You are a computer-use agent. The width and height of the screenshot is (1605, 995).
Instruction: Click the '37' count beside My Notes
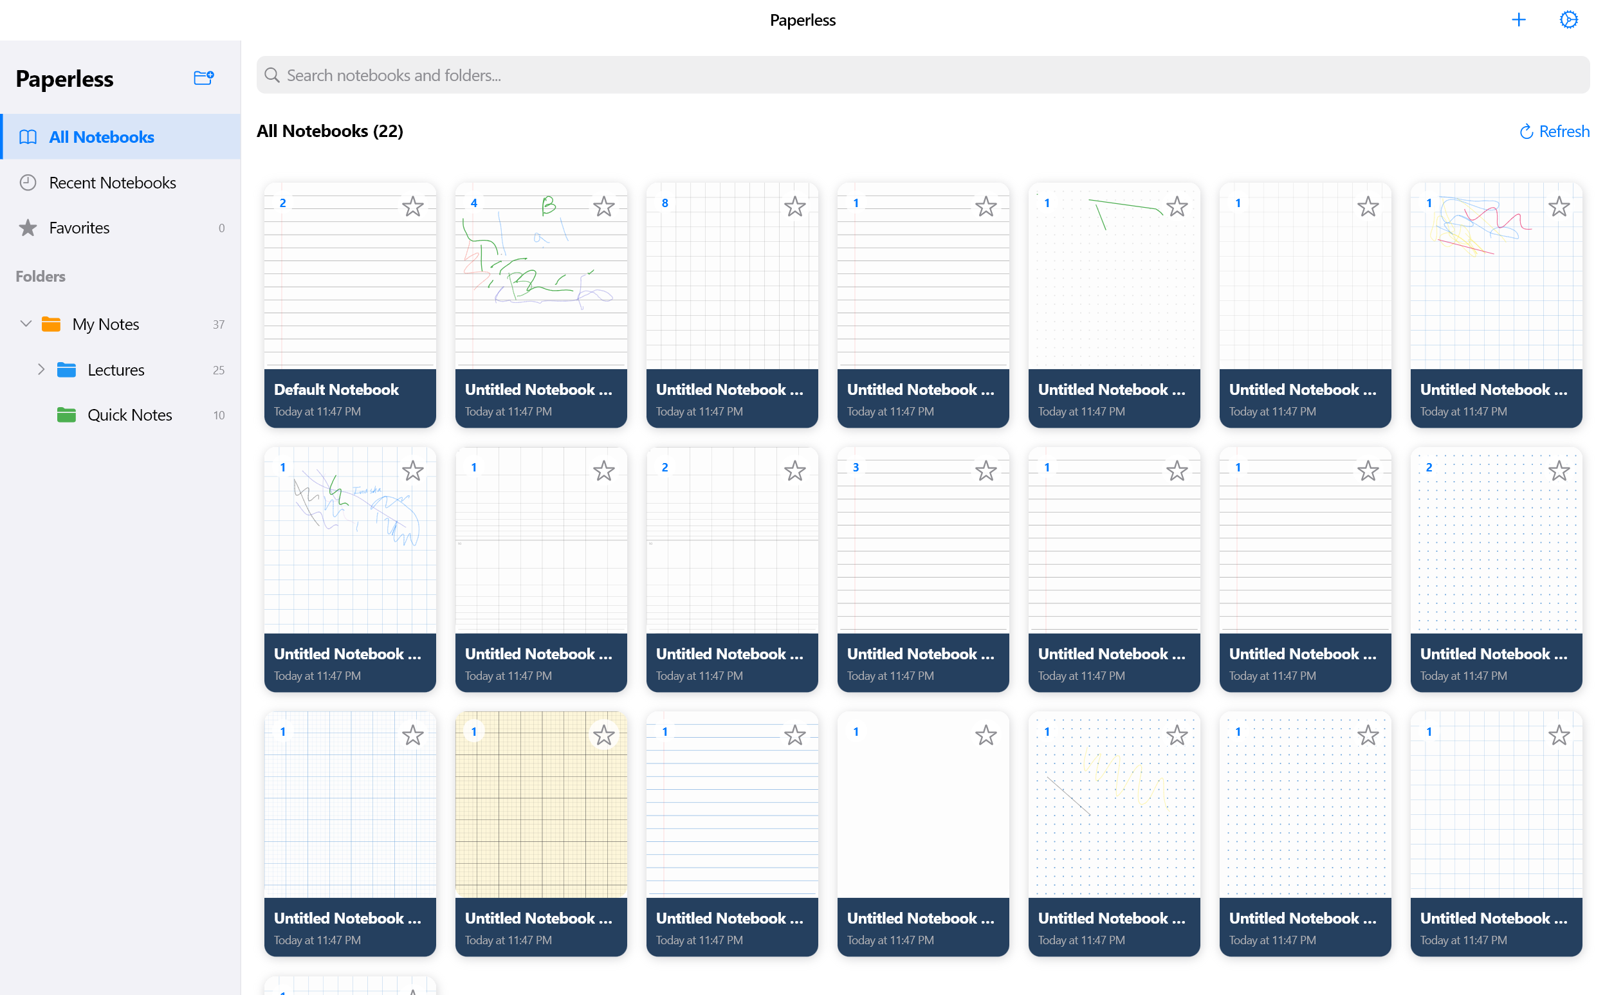219,324
